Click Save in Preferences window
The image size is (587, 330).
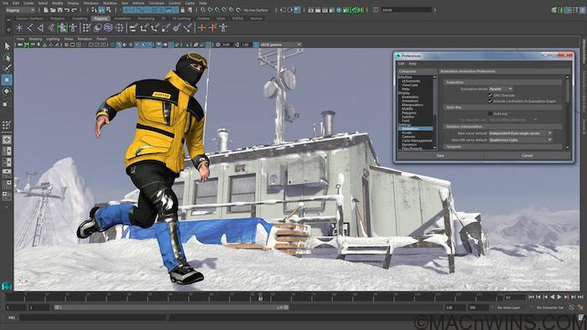(440, 156)
